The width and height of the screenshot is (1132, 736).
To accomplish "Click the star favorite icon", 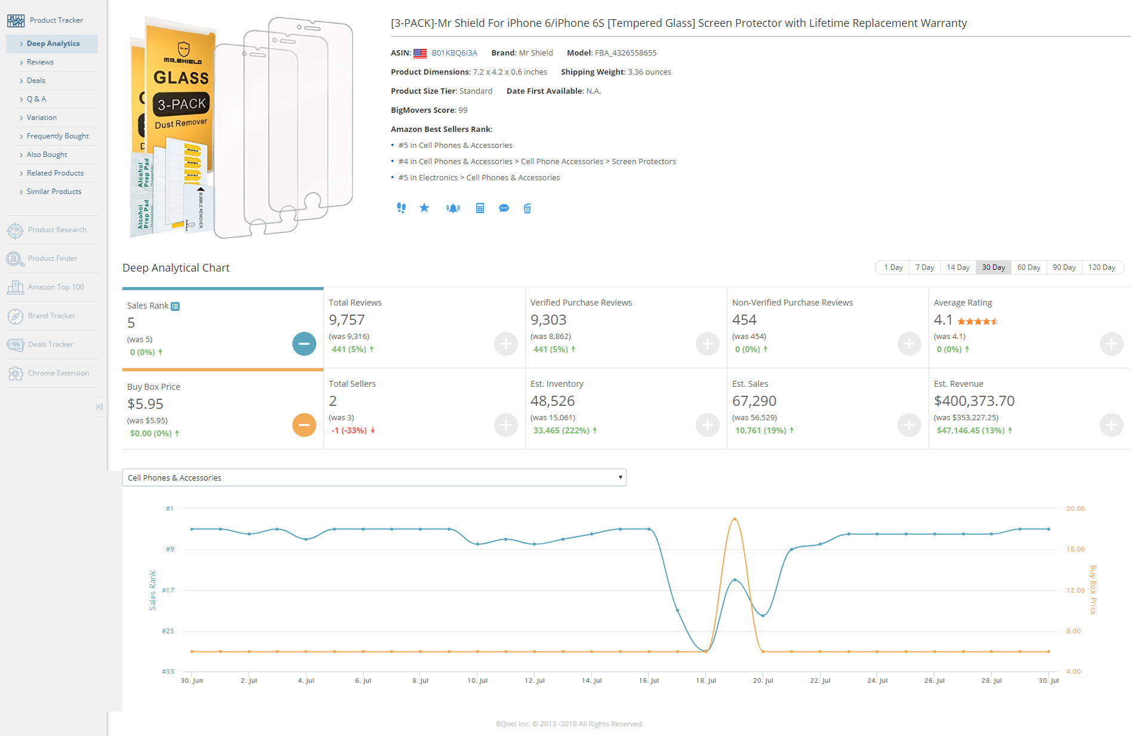I will point(424,208).
